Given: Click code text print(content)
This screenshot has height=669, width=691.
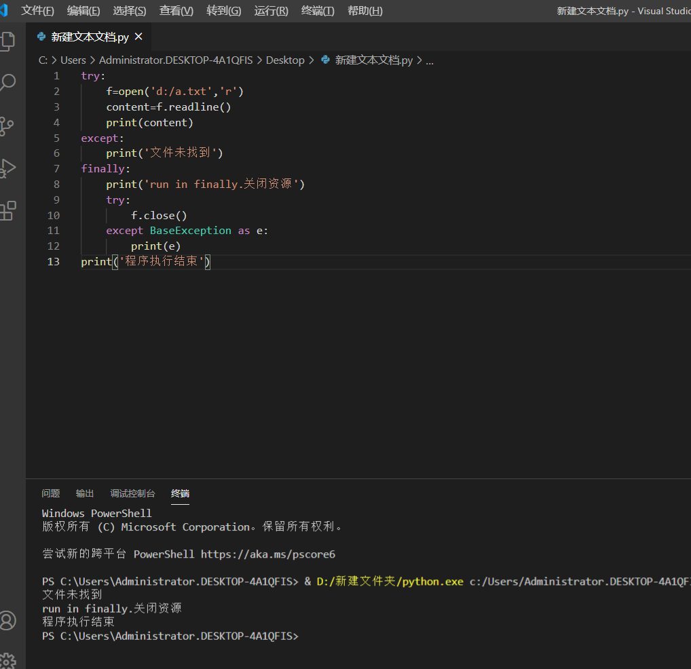Looking at the screenshot, I should tap(150, 122).
